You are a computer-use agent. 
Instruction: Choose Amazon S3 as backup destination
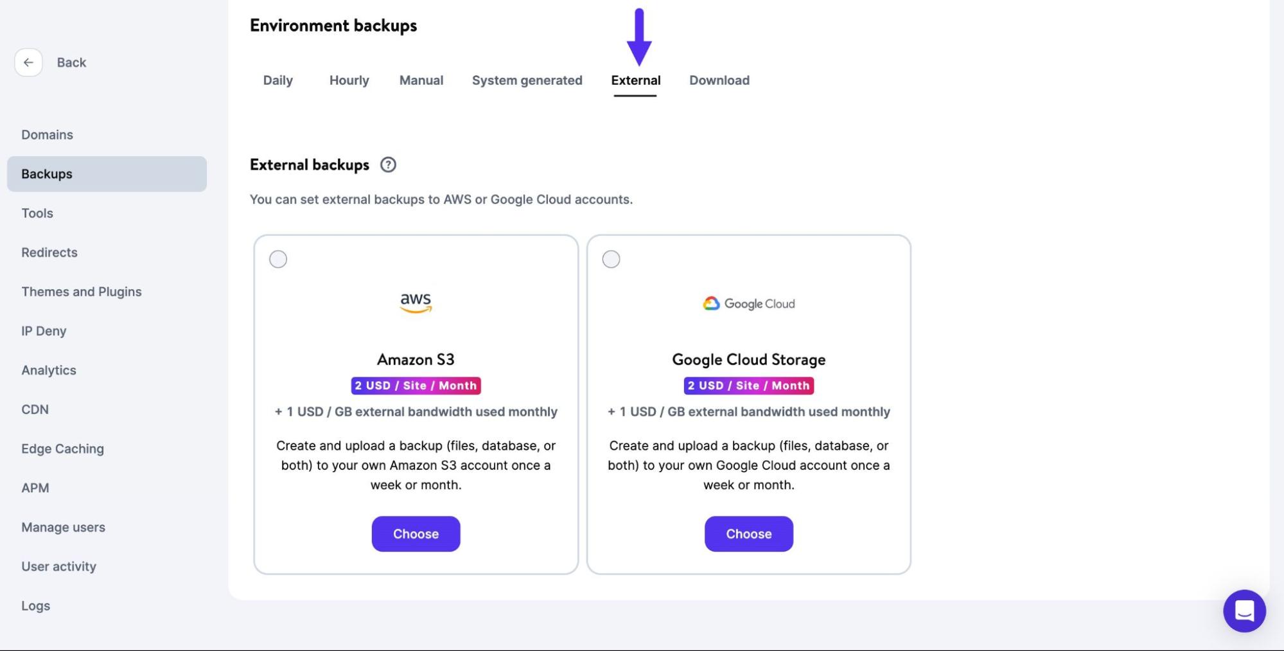pyautogui.click(x=416, y=533)
